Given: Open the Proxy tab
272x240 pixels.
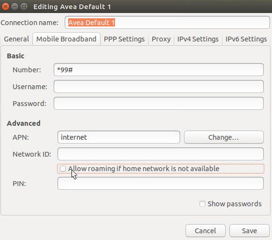Looking at the screenshot, I should (x=161, y=39).
